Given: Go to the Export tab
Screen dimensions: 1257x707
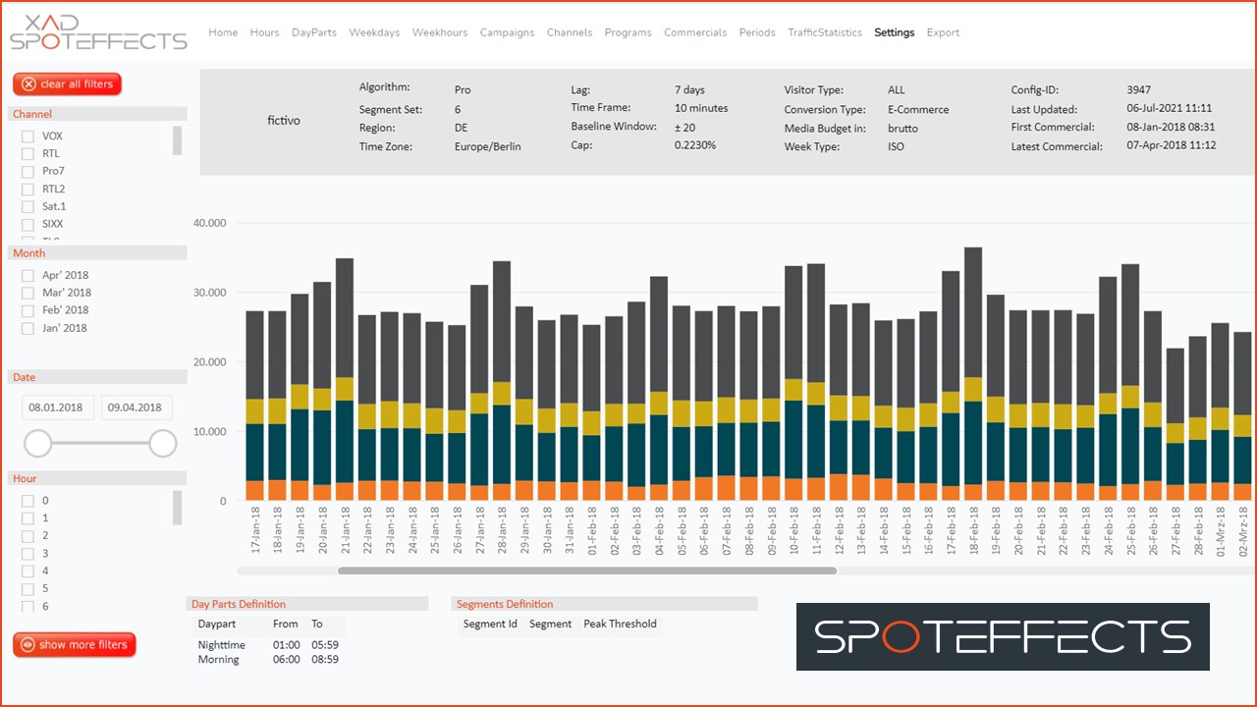Looking at the screenshot, I should click(x=943, y=32).
